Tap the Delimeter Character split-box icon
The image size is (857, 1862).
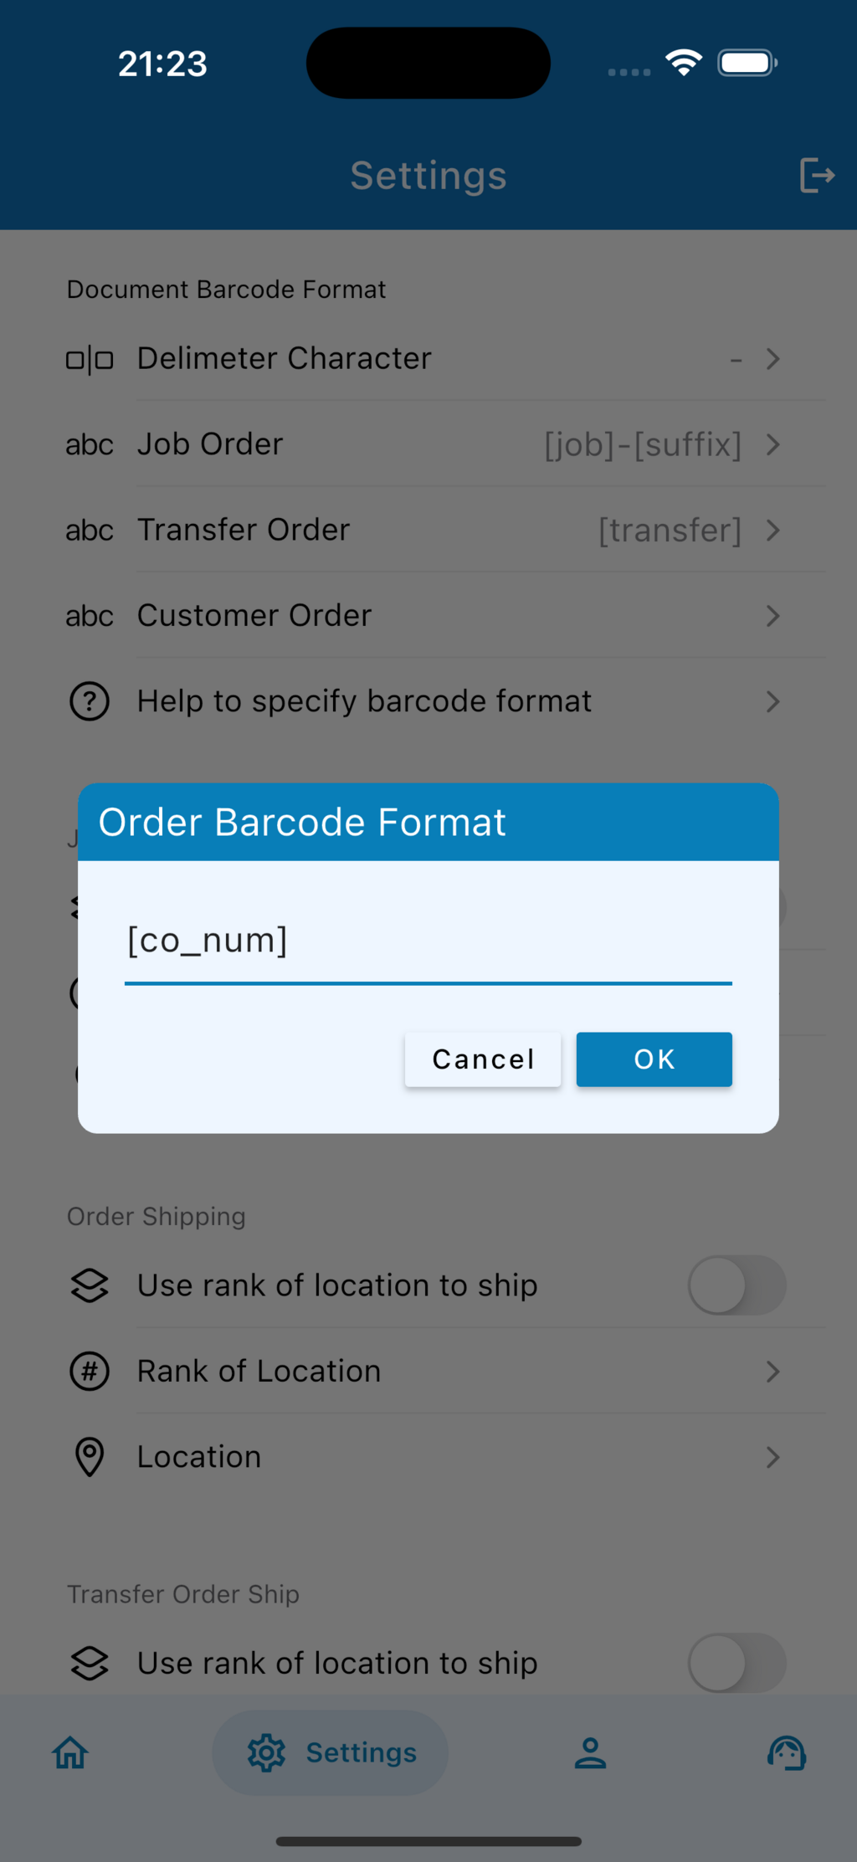tap(90, 360)
